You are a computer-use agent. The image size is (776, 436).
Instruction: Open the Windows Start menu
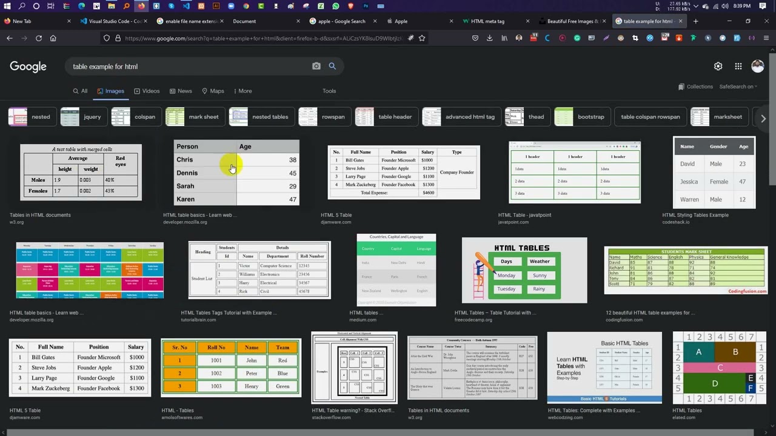(x=7, y=6)
